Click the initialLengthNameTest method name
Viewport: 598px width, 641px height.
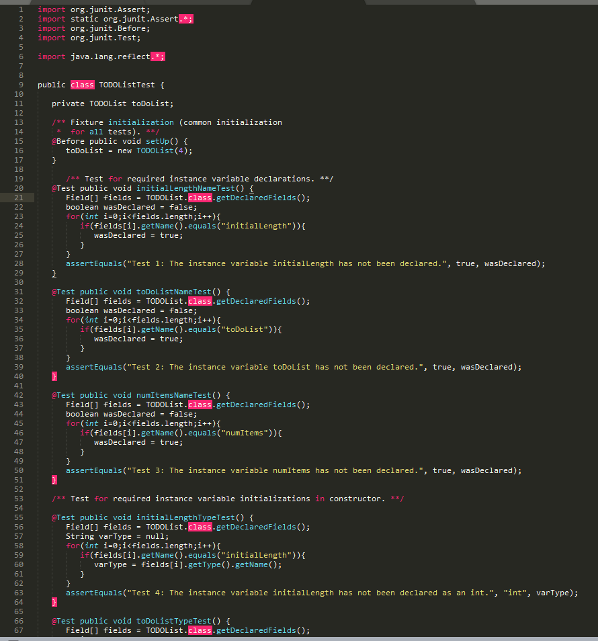coord(185,187)
